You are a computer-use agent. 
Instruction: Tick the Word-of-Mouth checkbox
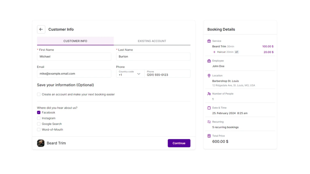39,130
